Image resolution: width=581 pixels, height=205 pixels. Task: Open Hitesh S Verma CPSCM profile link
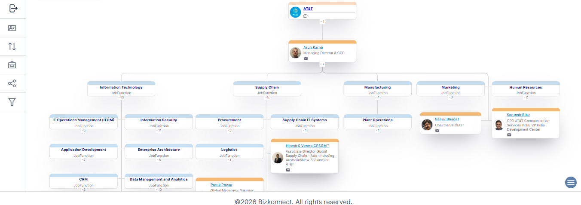tap(307, 146)
